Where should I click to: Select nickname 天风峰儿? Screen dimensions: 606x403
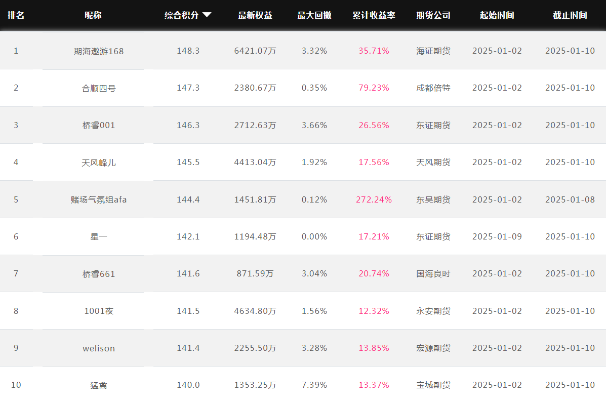(99, 163)
